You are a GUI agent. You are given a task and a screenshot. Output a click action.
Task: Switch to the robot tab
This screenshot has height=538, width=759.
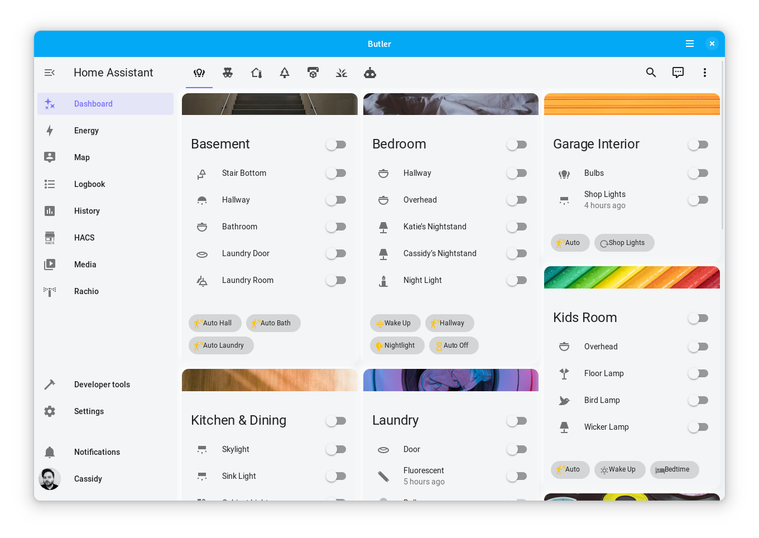(370, 73)
